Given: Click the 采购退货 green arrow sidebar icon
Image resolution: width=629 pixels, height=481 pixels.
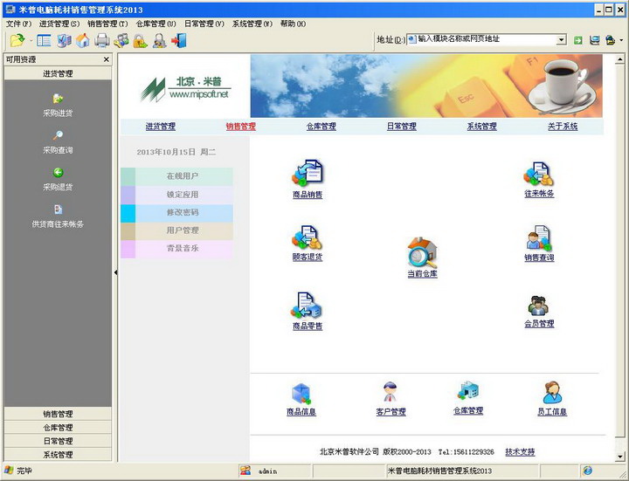Looking at the screenshot, I should pyautogui.click(x=58, y=172).
